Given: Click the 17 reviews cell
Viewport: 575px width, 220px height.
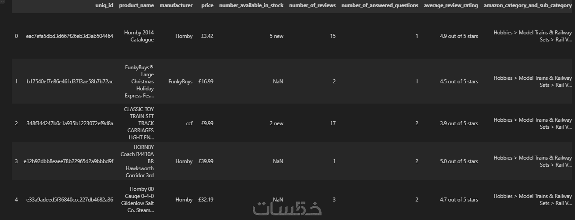Looking at the screenshot, I should [333, 123].
